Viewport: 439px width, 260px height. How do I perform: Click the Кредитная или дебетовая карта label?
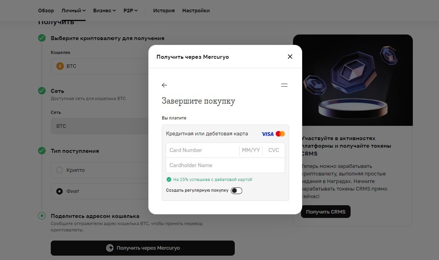(x=207, y=134)
